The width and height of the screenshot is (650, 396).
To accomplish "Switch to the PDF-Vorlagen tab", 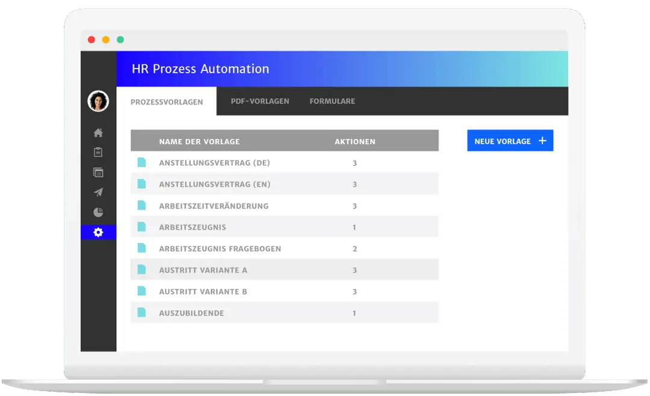I will click(259, 101).
